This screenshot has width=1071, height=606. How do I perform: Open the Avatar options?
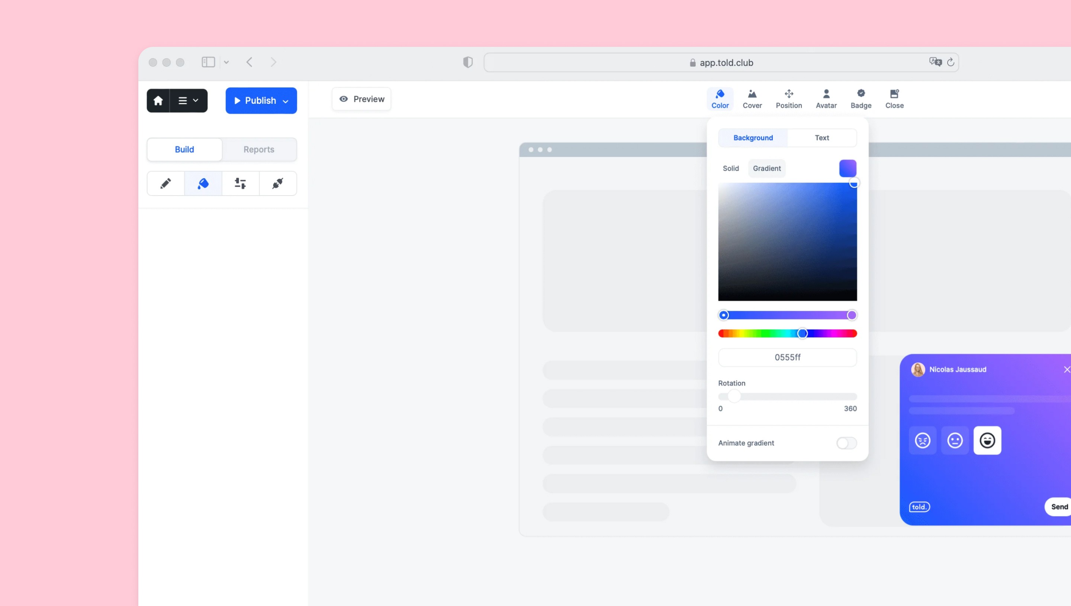point(826,99)
